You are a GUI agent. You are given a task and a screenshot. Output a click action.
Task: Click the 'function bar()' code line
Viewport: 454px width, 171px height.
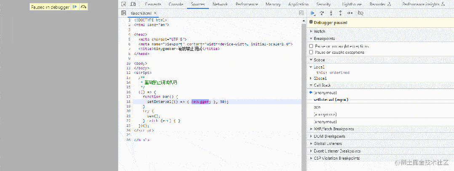[160, 97]
